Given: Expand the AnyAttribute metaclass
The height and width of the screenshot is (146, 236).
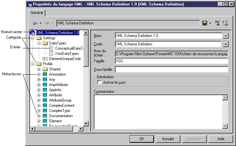Looking at the screenshot, I should 39,85.
